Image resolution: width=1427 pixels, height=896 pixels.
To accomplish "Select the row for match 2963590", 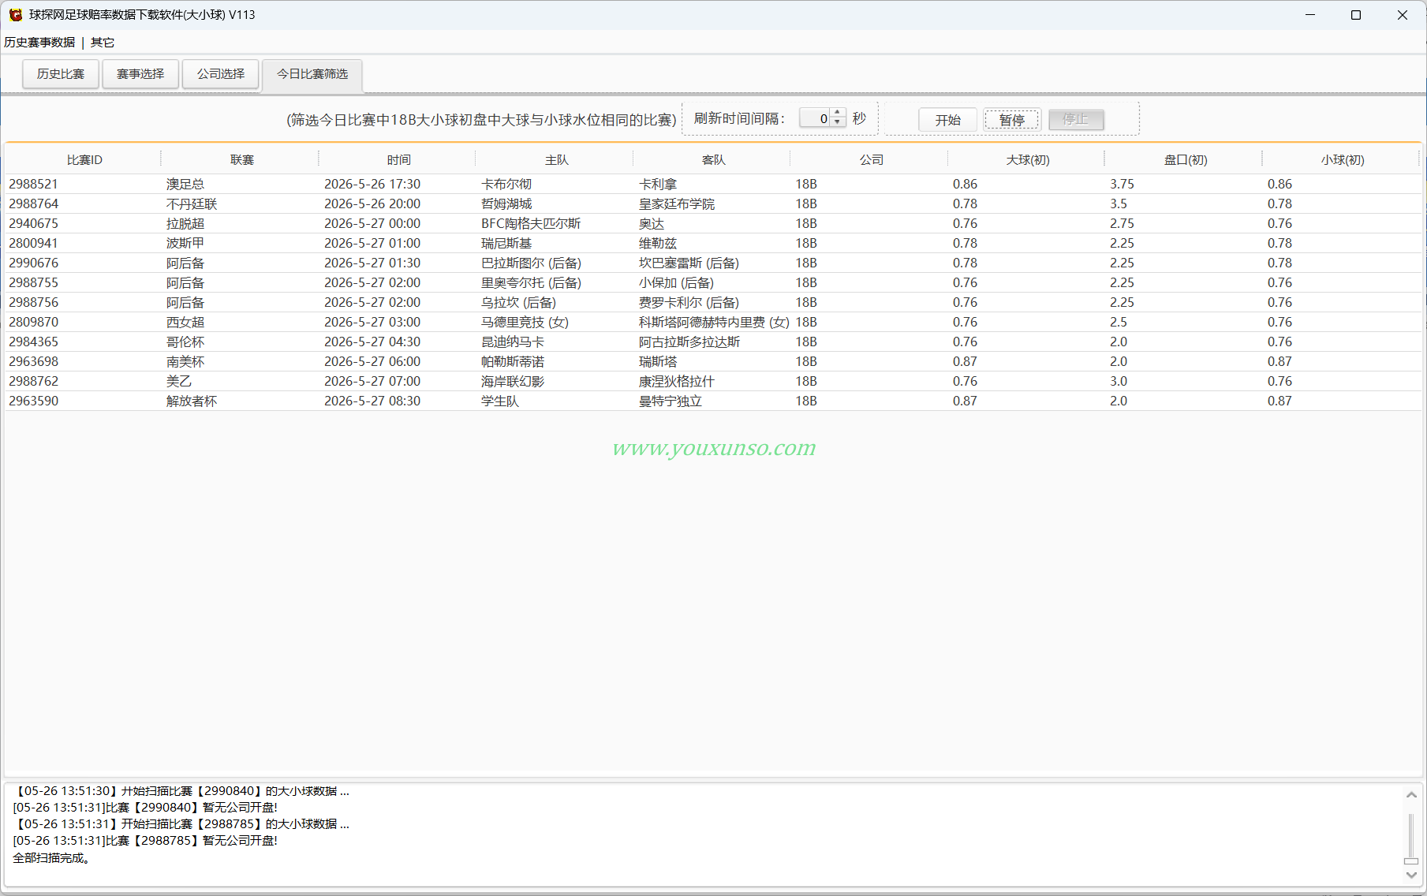I will coord(713,401).
